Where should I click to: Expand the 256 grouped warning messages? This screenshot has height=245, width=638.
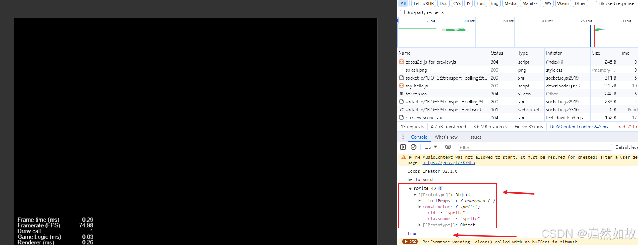coord(410,242)
